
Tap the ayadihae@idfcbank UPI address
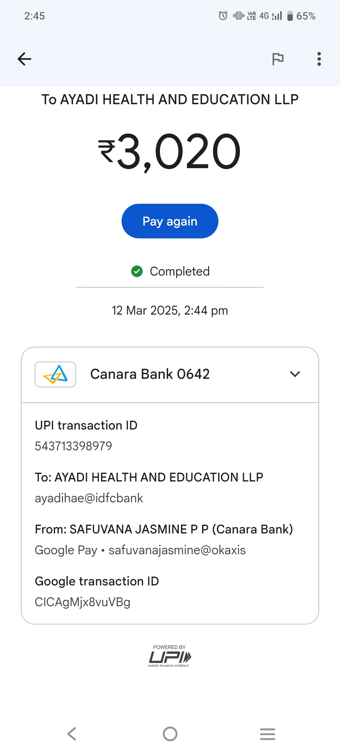coord(89,498)
